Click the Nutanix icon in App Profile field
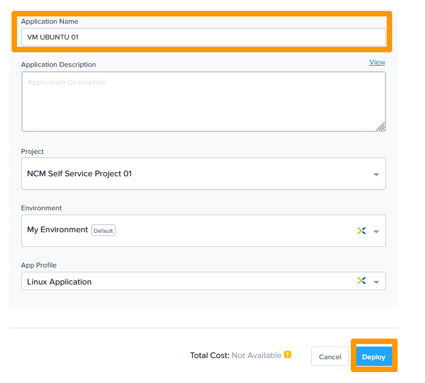Screen dimensions: 425x383 click(361, 281)
